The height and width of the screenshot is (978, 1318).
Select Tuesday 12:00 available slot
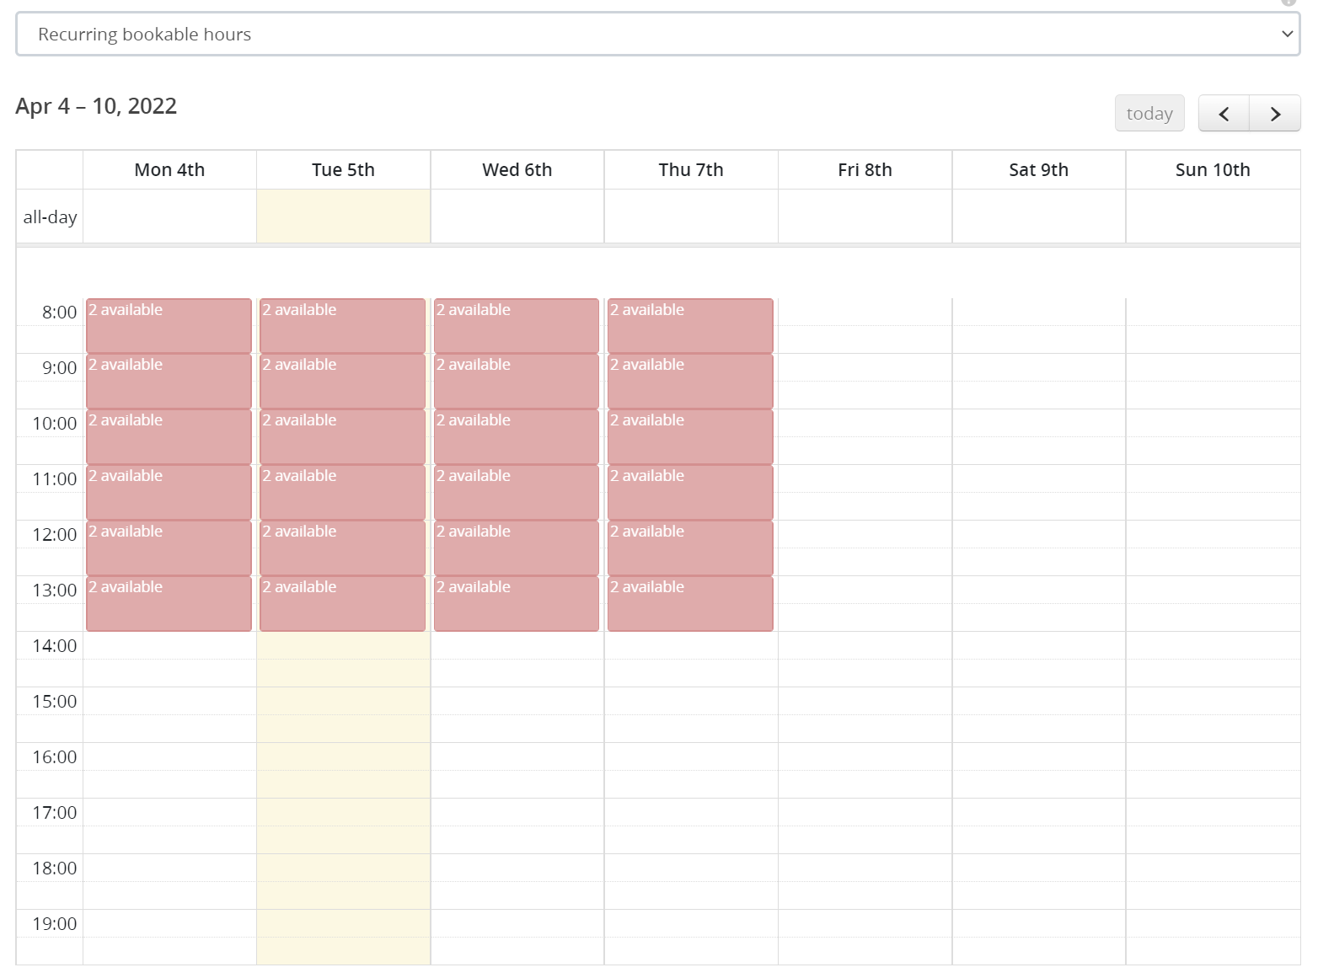pyautogui.click(x=342, y=548)
